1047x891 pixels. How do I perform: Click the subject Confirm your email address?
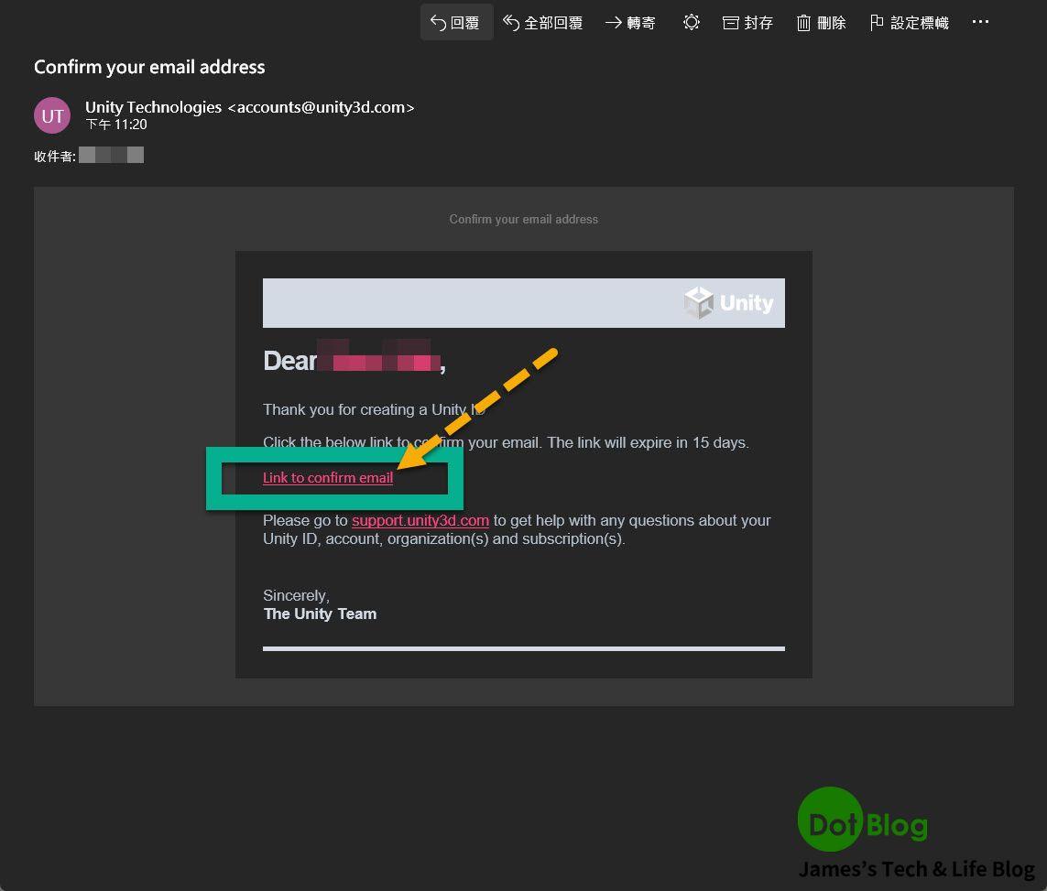(x=148, y=67)
